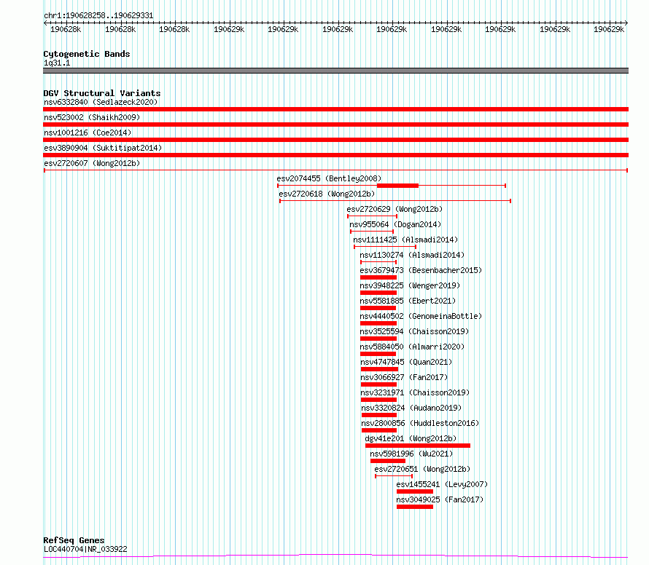Select the long red bar under dgv41e201
The width and height of the screenshot is (649, 565).
(x=418, y=446)
